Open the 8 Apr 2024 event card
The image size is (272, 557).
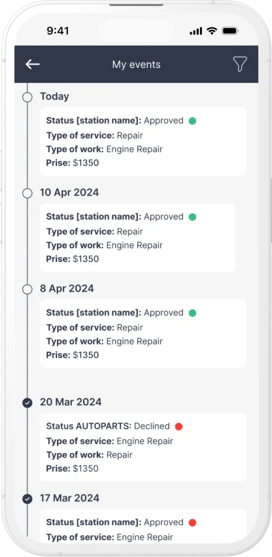143,333
